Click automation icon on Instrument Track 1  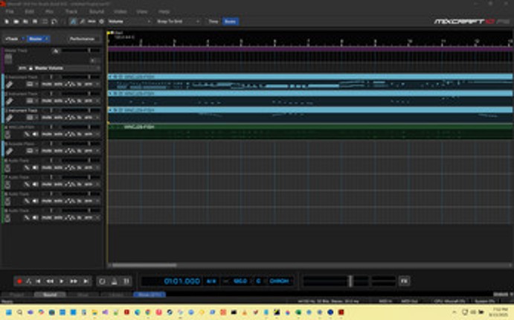tap(70, 84)
